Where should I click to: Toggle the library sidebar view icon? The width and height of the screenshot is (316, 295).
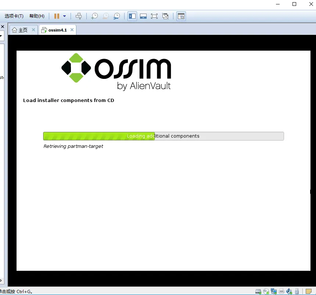(x=132, y=16)
